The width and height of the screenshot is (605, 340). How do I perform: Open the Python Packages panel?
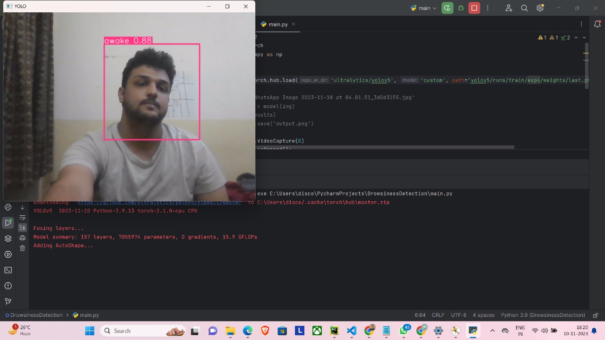[x=8, y=238]
